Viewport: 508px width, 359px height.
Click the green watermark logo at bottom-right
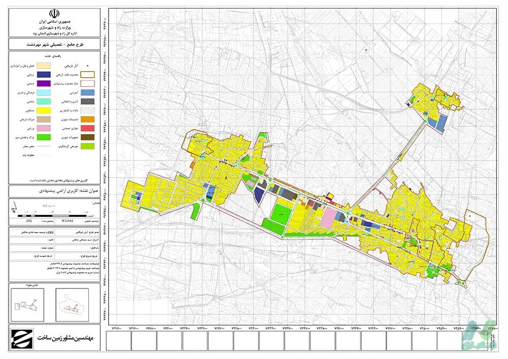480,335
